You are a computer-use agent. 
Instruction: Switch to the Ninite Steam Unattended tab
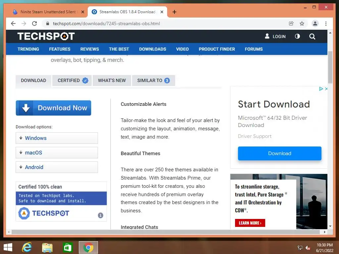tap(48, 12)
